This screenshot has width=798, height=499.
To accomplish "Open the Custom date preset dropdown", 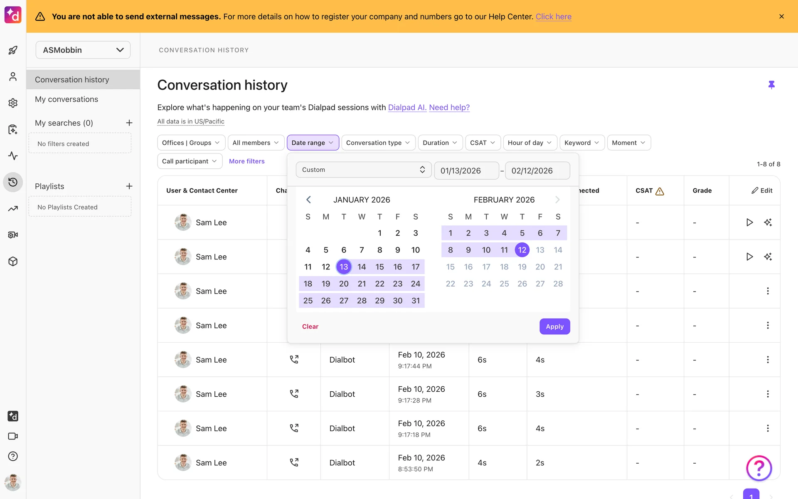I will 364,170.
